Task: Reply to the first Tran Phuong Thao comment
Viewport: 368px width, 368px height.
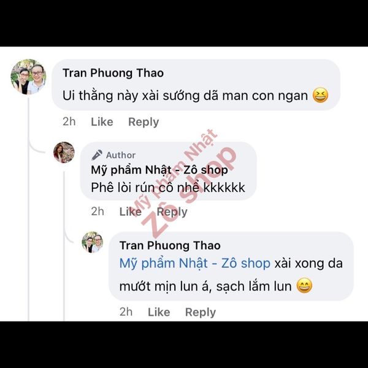Action: coord(144,122)
